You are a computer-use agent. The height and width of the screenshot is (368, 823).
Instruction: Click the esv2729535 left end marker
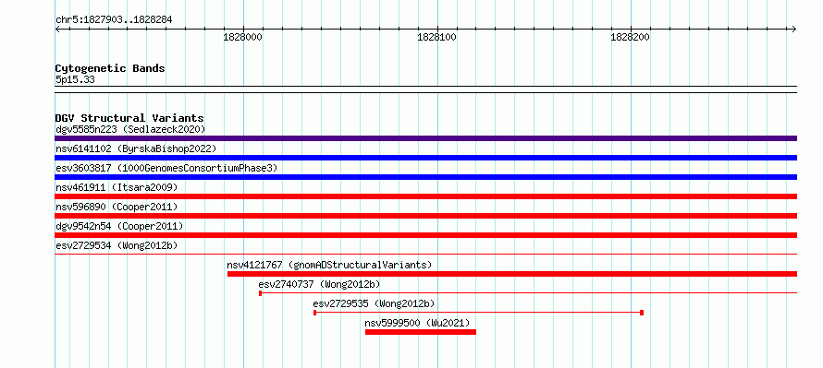point(315,313)
